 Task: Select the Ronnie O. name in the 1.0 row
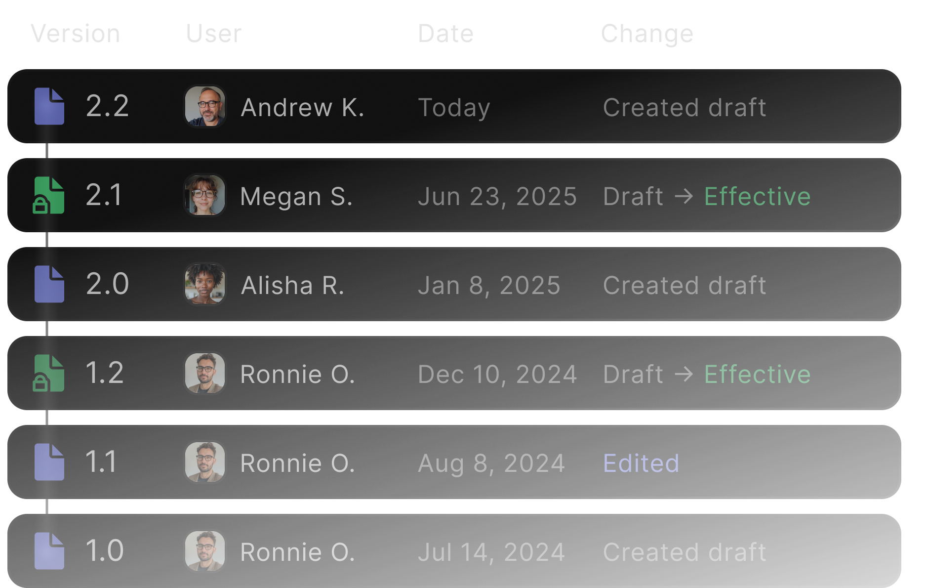point(297,552)
